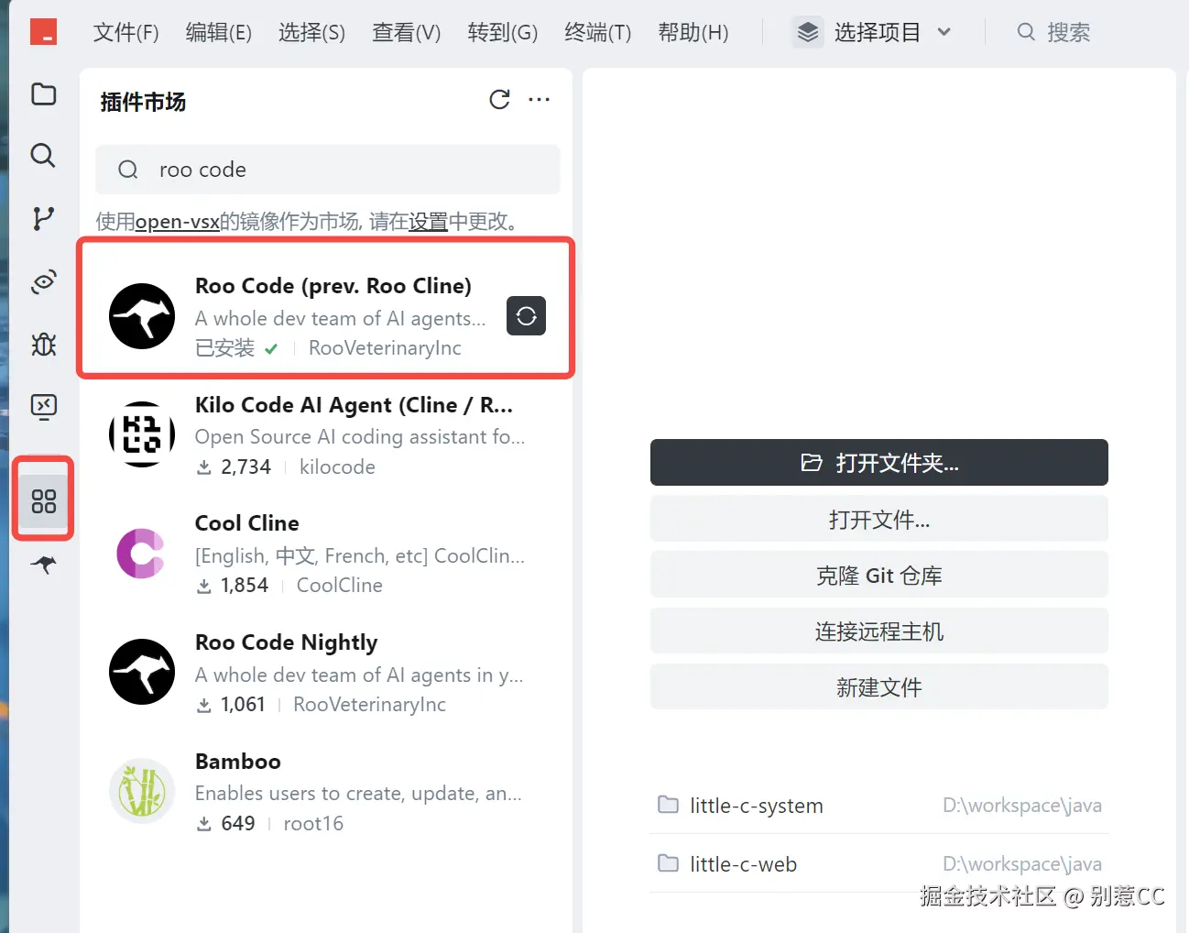Open the plugin marketplace grid icon

click(43, 500)
